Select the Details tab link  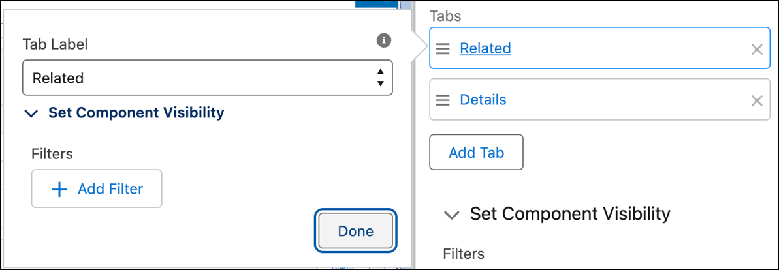click(x=483, y=100)
